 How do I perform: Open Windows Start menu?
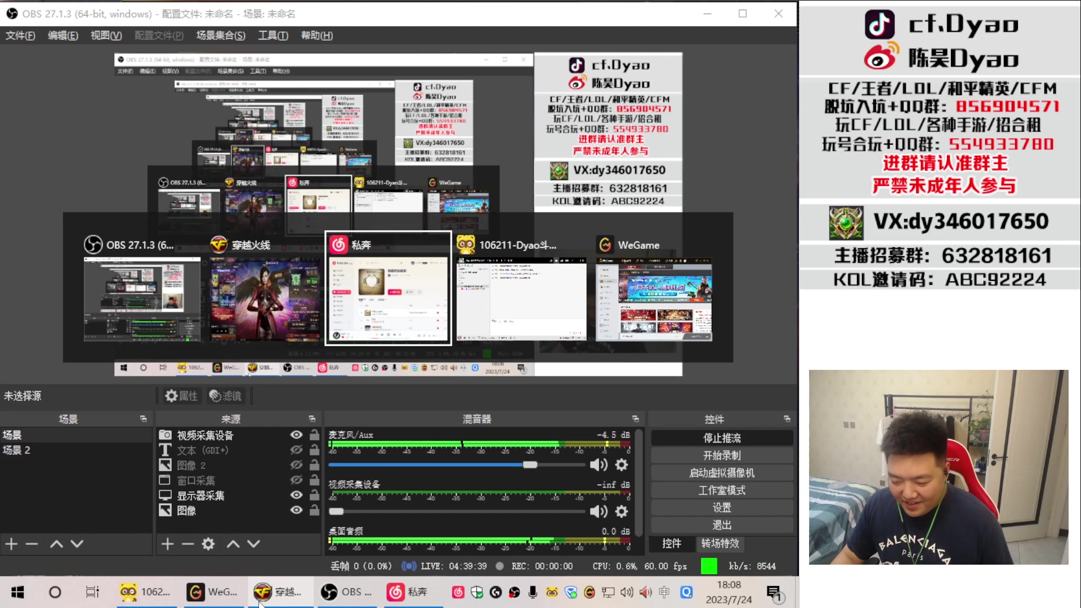click(17, 592)
